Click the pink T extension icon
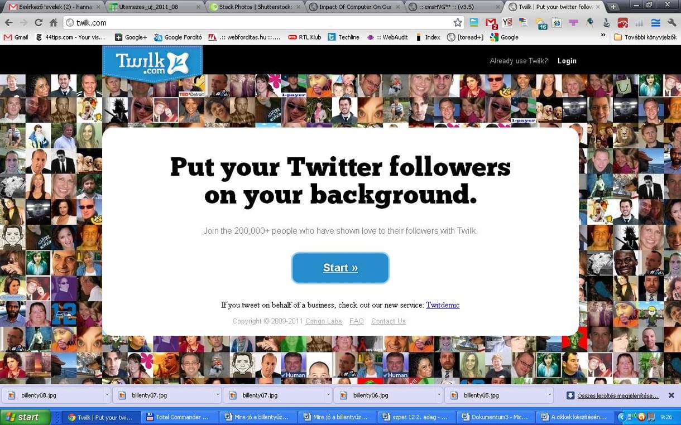The width and height of the screenshot is (681, 425). coord(573,23)
